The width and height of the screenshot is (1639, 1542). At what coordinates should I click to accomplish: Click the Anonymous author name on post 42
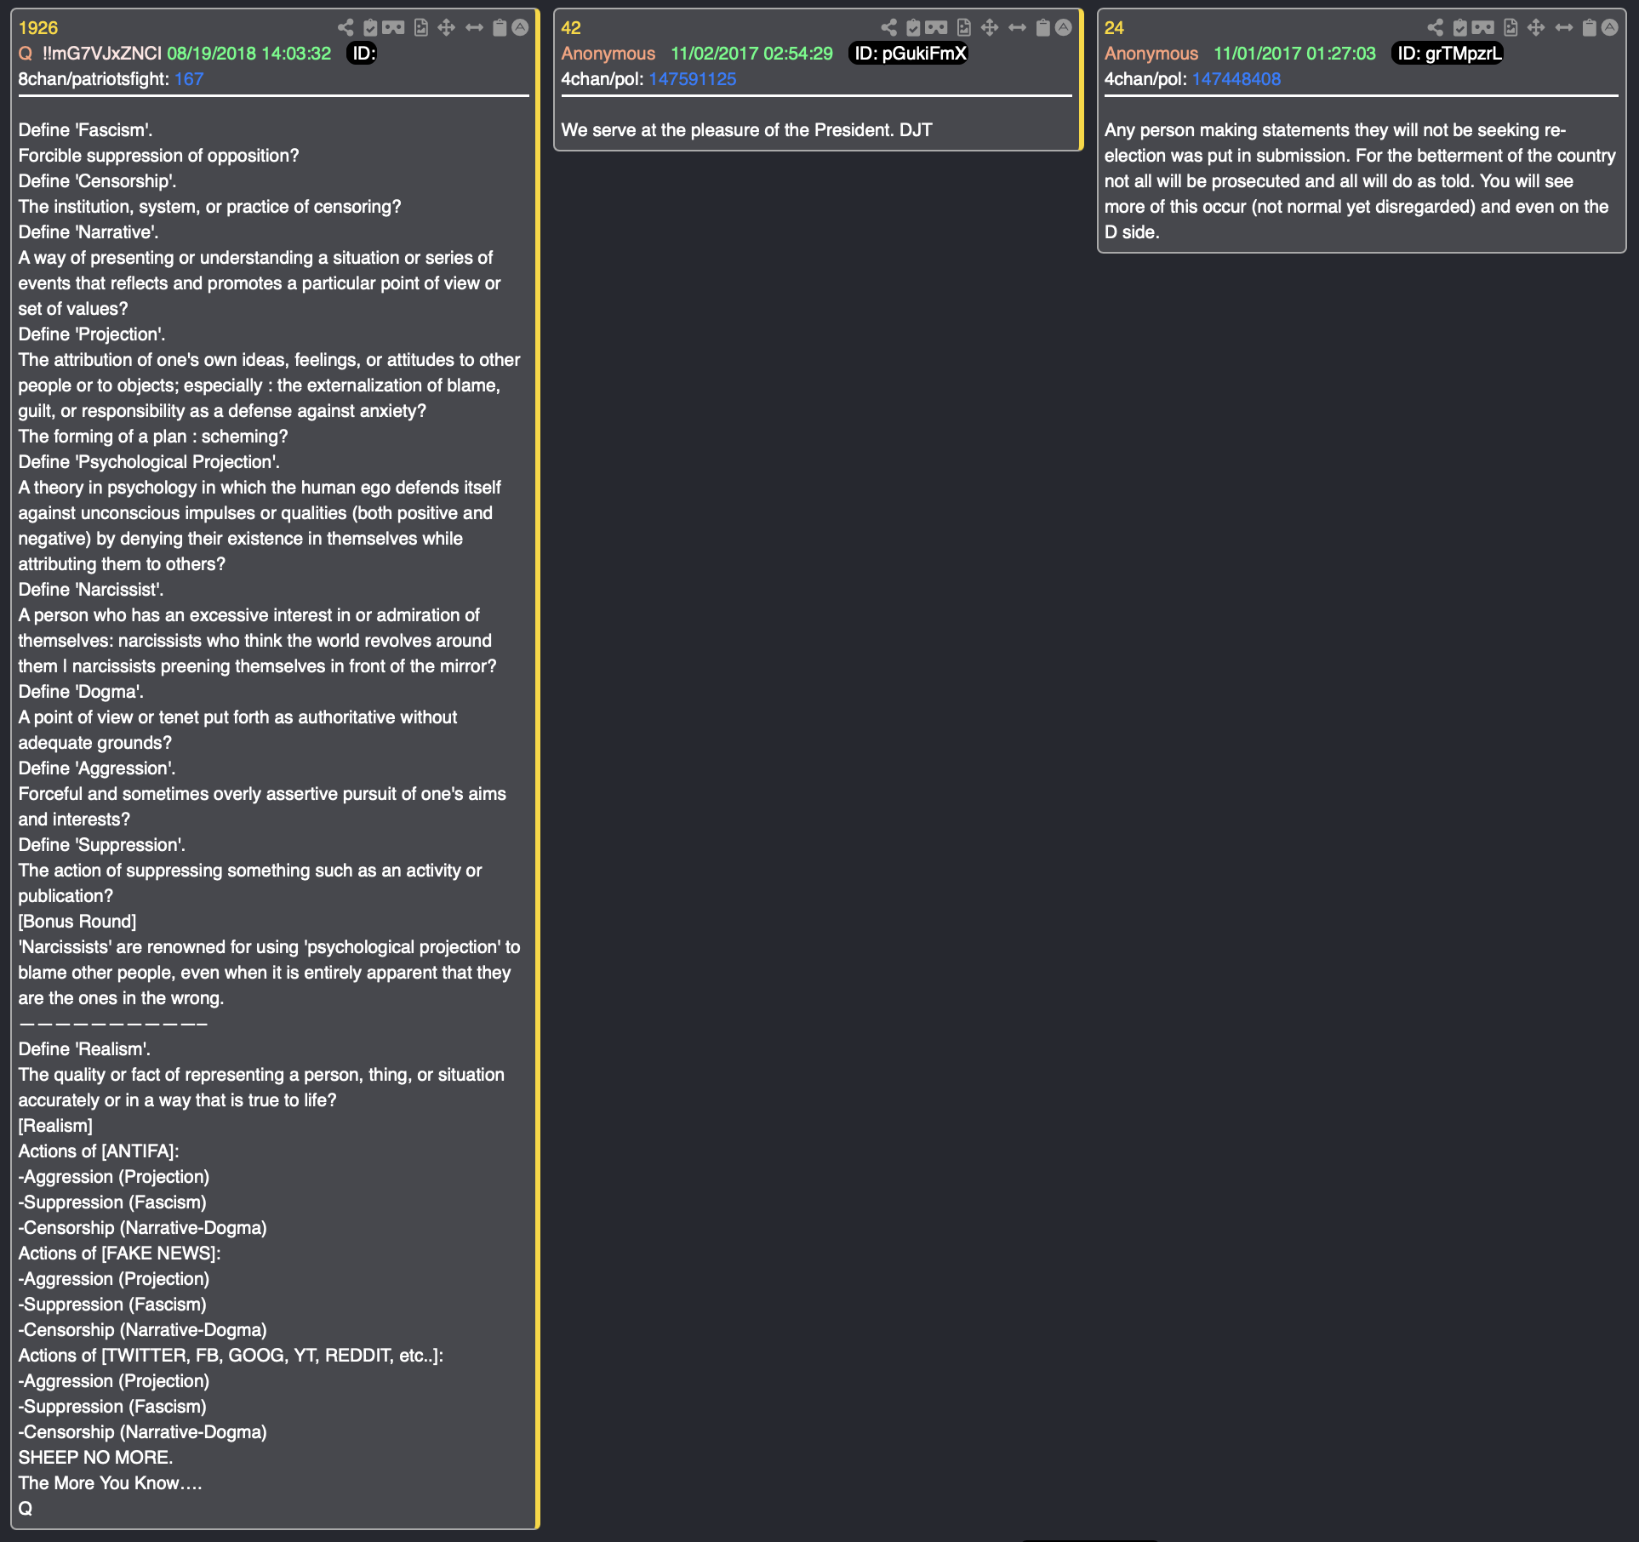[x=608, y=54]
